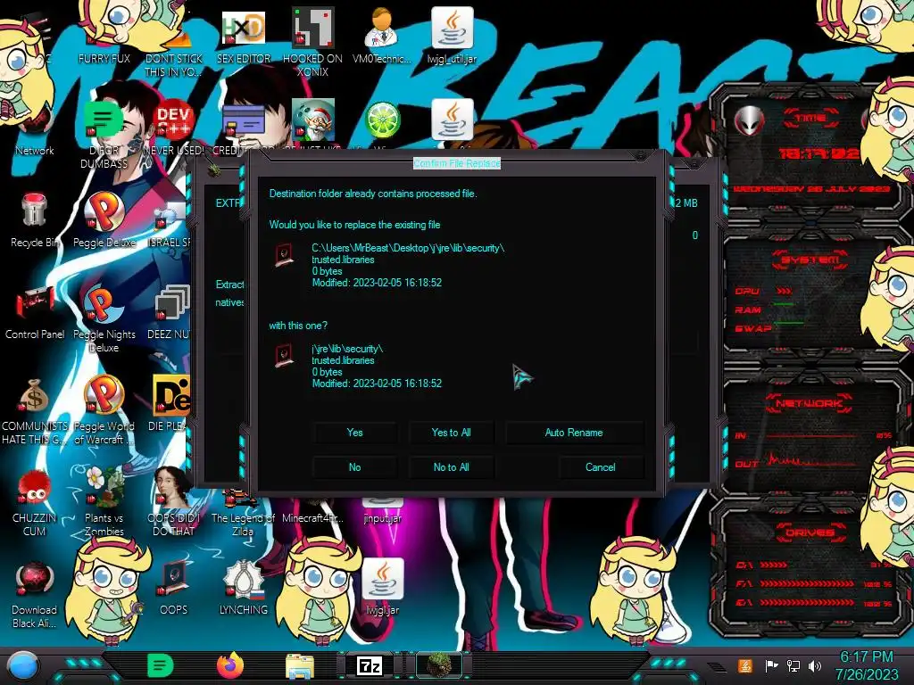
Task: Open the taskbar clock showing 6:17 PM
Action: pos(867,665)
